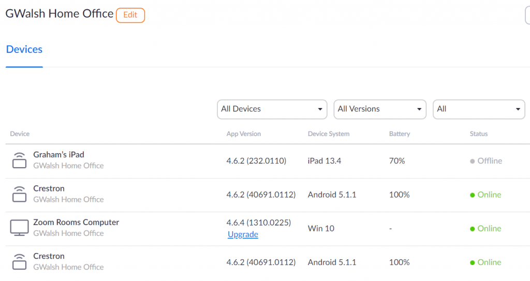Viewport: 530px width, 281px height.
Task: Open the Graham's iPad device name
Action: tap(58, 155)
